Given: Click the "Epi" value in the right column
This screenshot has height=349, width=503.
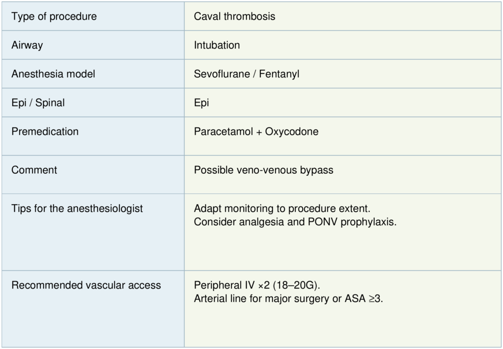Looking at the screenshot, I should [x=201, y=103].
